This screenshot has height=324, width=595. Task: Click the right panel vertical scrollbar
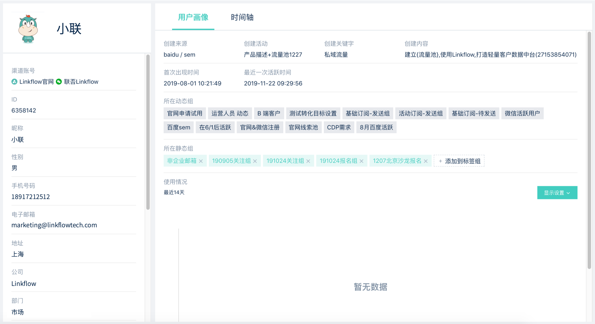(589, 150)
